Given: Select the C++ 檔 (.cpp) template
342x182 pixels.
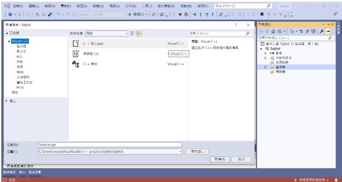Looking at the screenshot, I should pyautogui.click(x=128, y=43).
